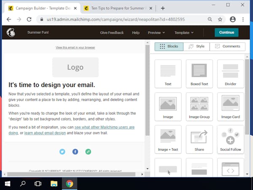Click the Continue button

[226, 33]
